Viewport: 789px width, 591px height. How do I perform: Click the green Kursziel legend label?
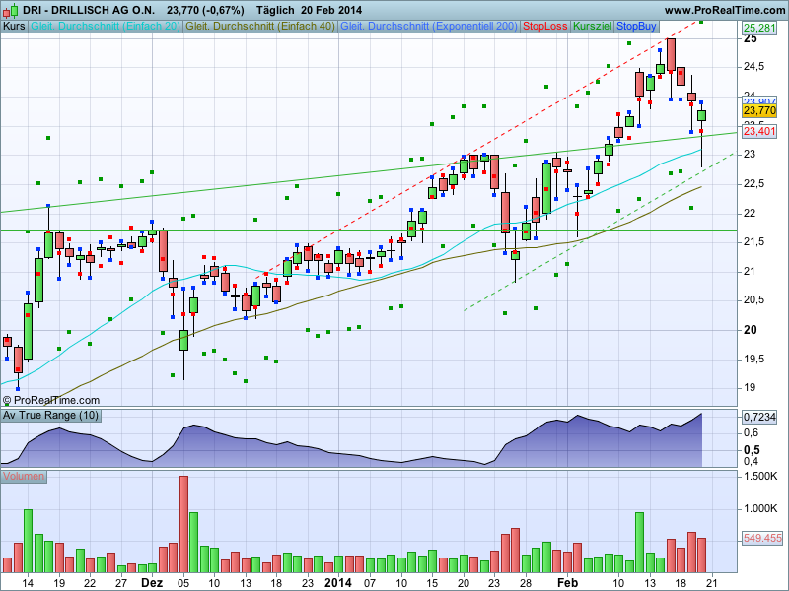coord(593,27)
